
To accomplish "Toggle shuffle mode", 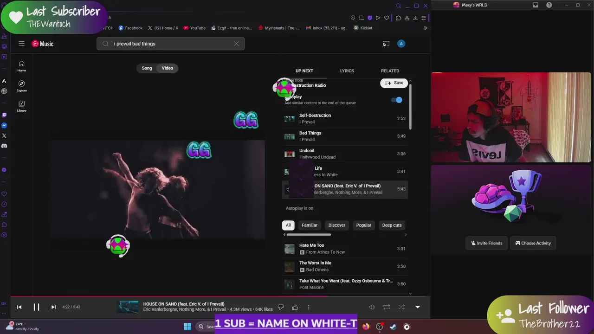I will (x=401, y=307).
